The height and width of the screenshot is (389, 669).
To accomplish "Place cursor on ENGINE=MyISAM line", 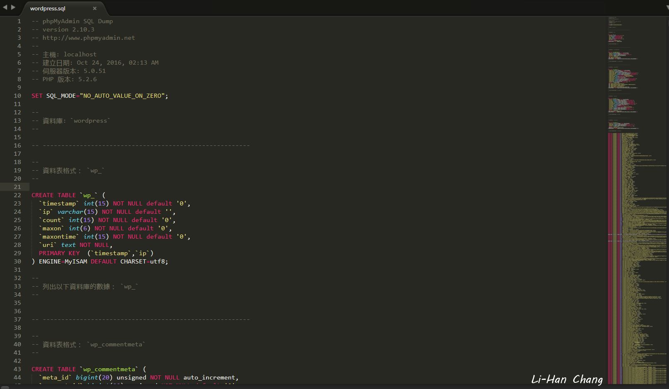I will click(100, 261).
